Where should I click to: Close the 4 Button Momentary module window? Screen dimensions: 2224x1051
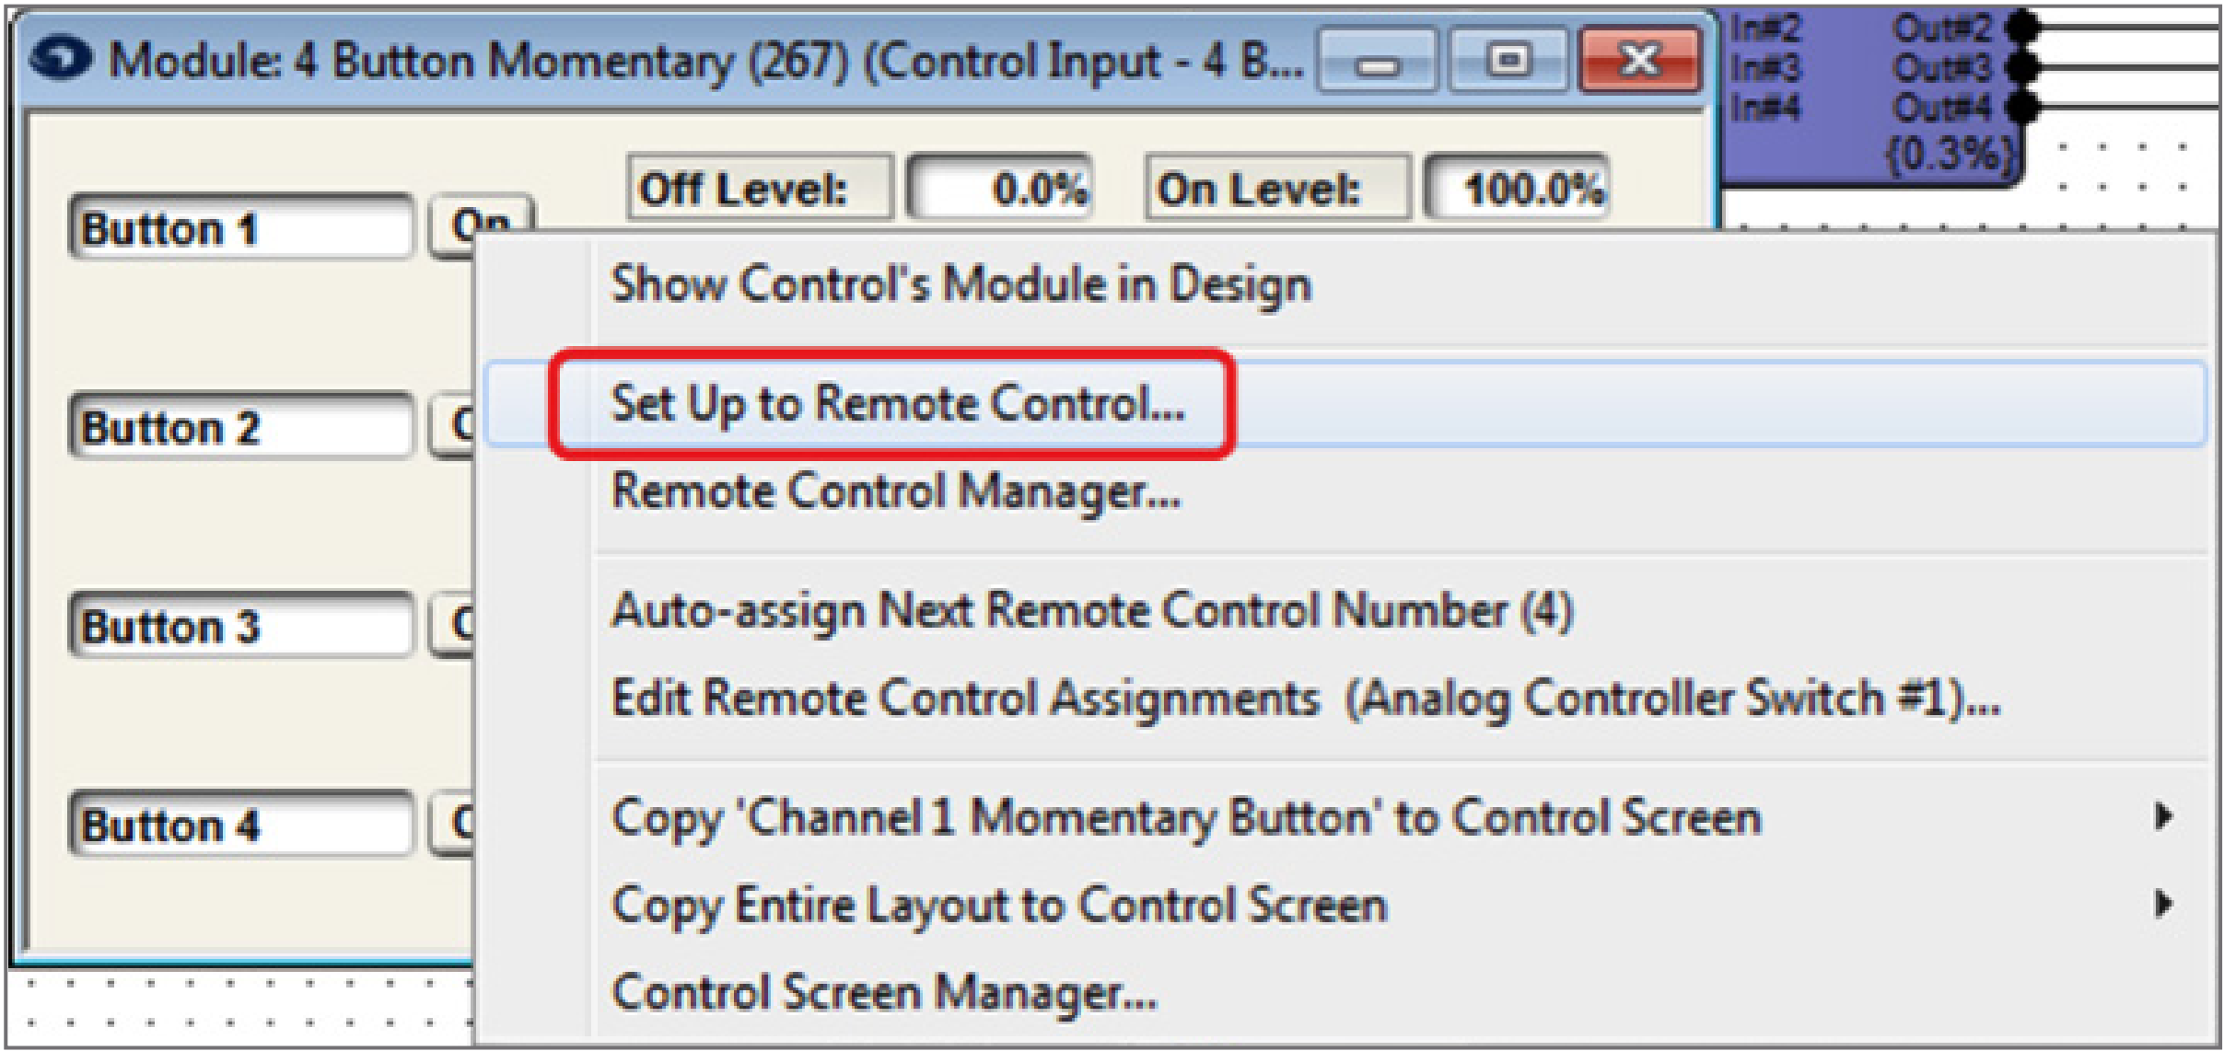click(x=1640, y=61)
